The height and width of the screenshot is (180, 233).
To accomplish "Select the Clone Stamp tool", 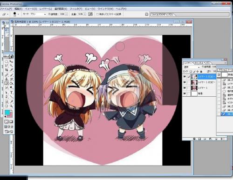I will (x=7, y=79).
